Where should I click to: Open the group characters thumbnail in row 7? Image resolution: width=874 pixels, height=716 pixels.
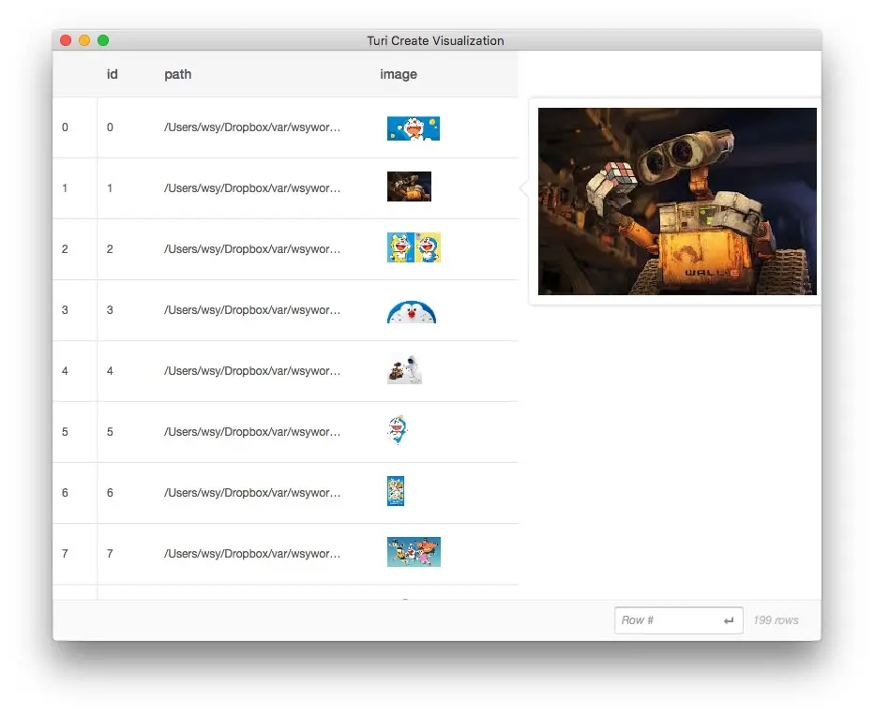pyautogui.click(x=414, y=552)
